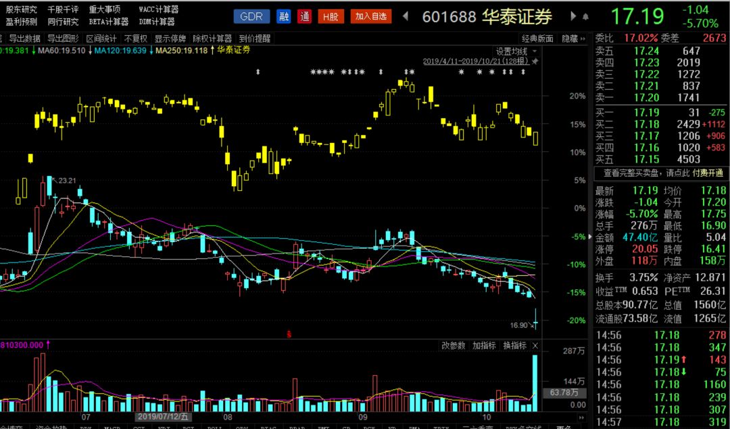Click the 隐藏 button
Viewport: 730px width, 429px height.
570,38
